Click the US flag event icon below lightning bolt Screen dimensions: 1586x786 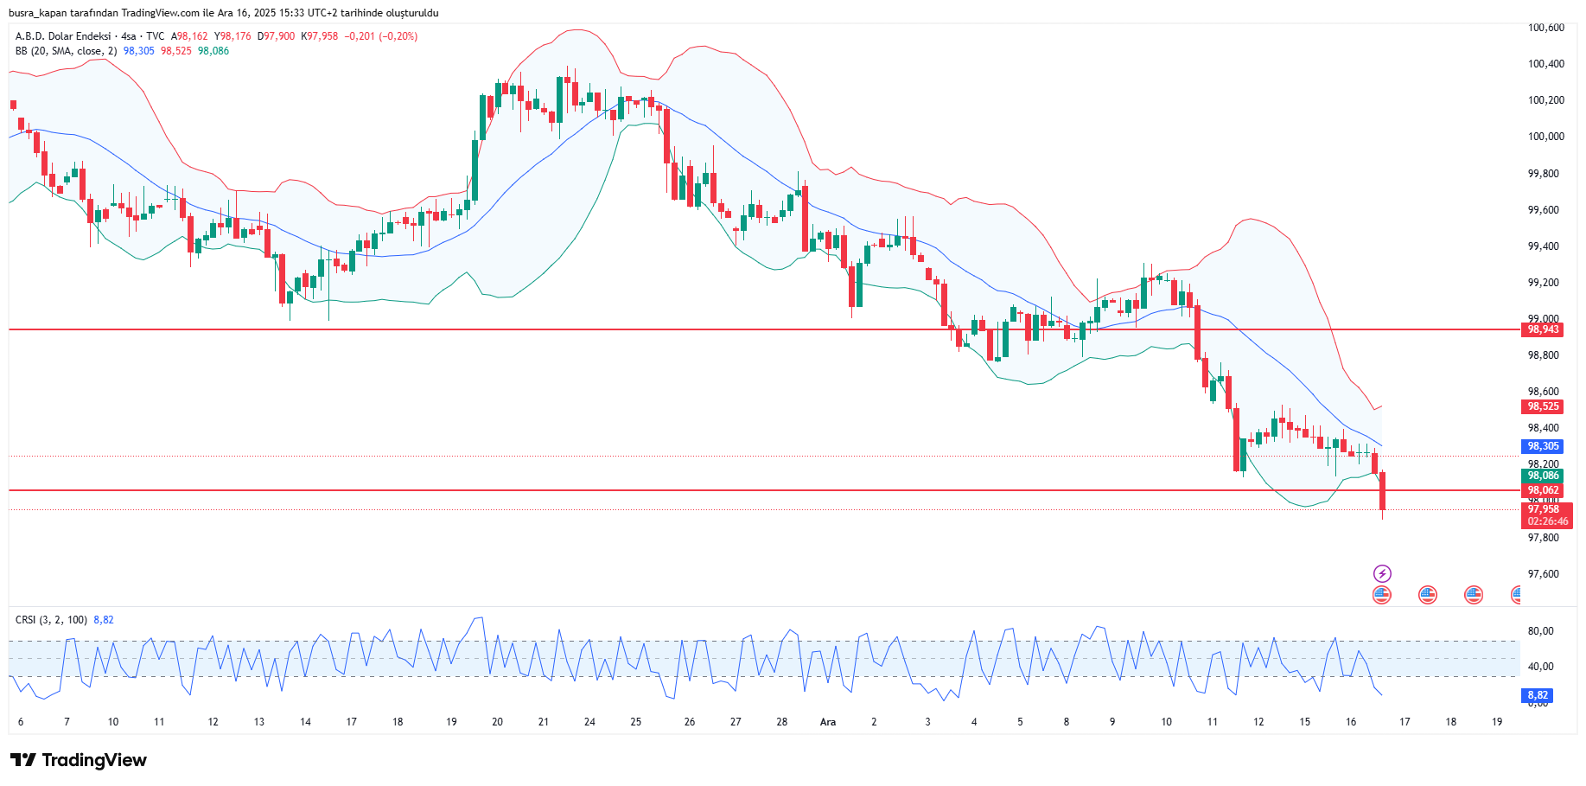tap(1382, 594)
